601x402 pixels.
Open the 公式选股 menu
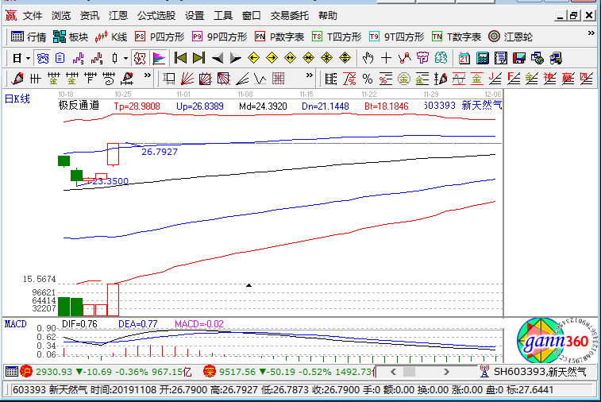(156, 15)
